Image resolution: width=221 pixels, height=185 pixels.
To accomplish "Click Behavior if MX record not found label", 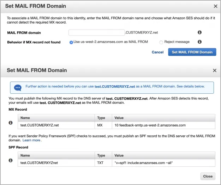I will pyautogui.click(x=34, y=42).
